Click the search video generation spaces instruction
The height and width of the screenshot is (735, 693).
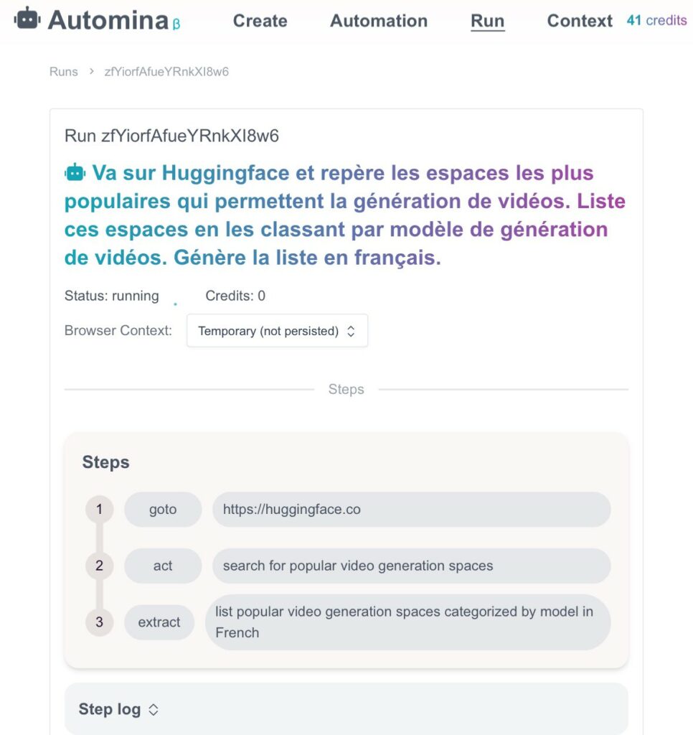[x=411, y=566]
